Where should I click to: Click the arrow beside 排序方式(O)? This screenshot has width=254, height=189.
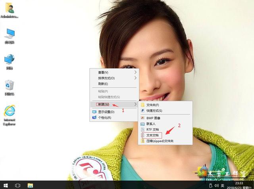coord(135,78)
